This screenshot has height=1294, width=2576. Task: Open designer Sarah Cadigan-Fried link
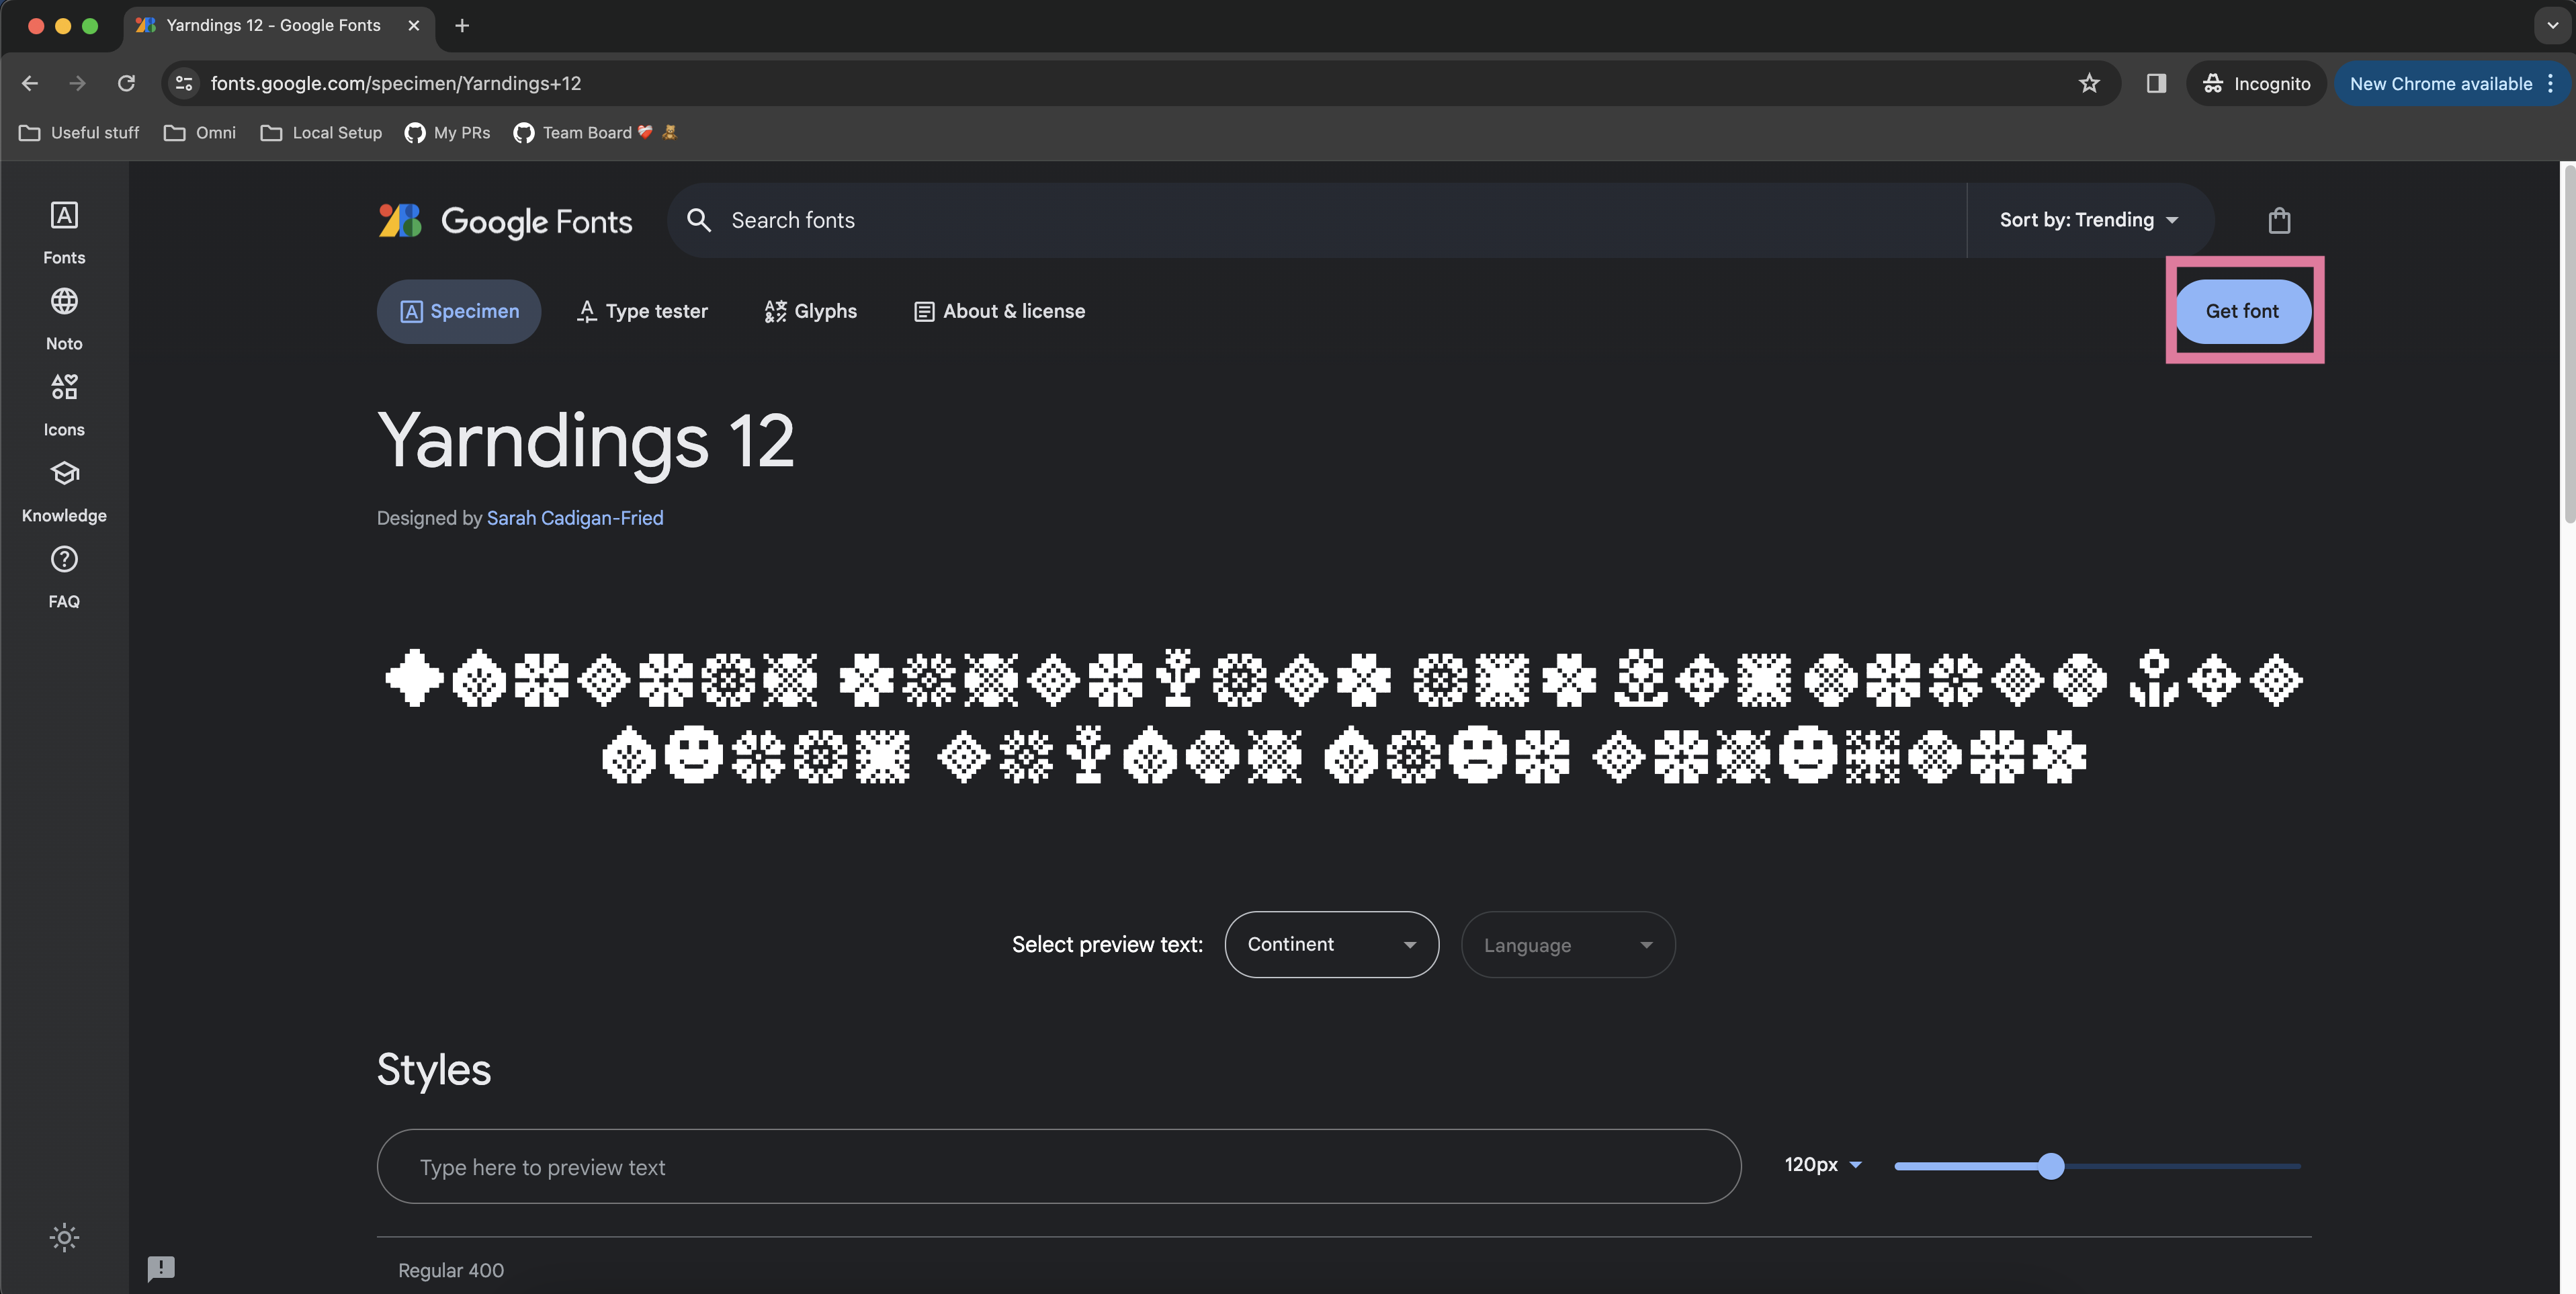pos(574,518)
